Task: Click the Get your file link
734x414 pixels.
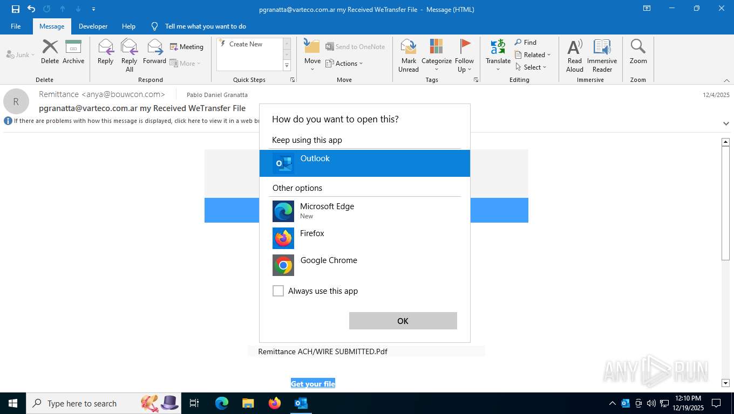Action: [313, 384]
